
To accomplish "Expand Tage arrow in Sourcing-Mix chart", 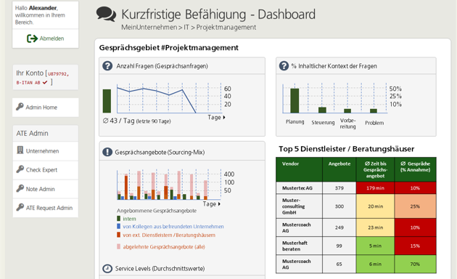I will pyautogui.click(x=219, y=204).
